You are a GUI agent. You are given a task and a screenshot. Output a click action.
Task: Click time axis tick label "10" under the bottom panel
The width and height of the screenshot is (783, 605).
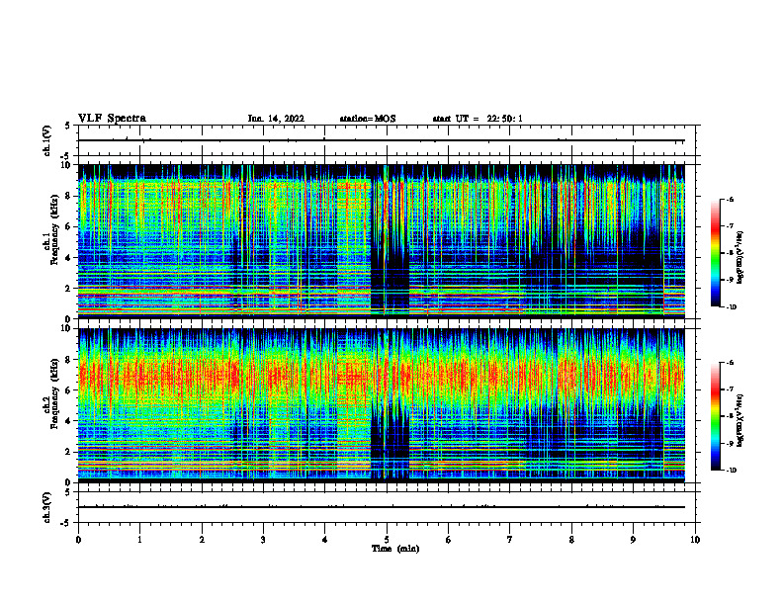tap(695, 540)
